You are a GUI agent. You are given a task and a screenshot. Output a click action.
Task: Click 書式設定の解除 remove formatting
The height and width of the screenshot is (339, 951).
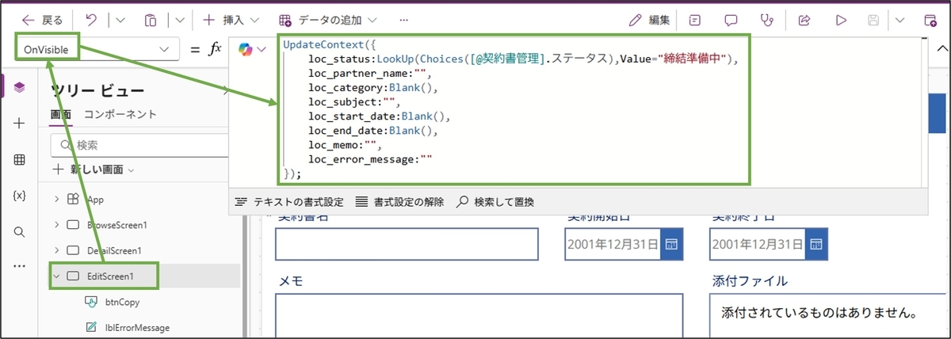(400, 202)
